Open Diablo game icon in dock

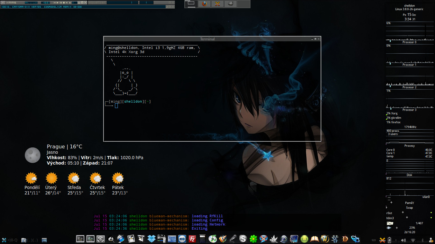(345, 239)
